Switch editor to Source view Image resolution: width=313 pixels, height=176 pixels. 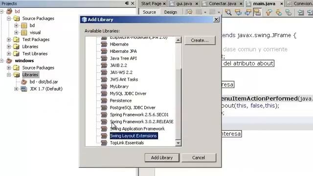coord(149,12)
